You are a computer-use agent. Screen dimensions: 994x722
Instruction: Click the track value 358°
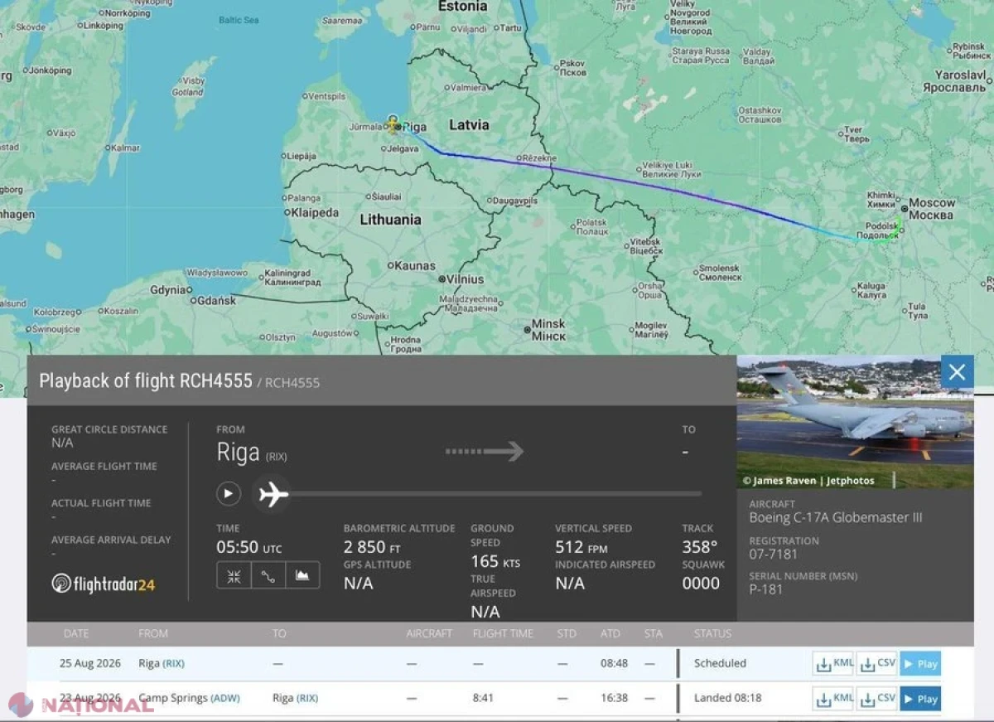(x=699, y=547)
